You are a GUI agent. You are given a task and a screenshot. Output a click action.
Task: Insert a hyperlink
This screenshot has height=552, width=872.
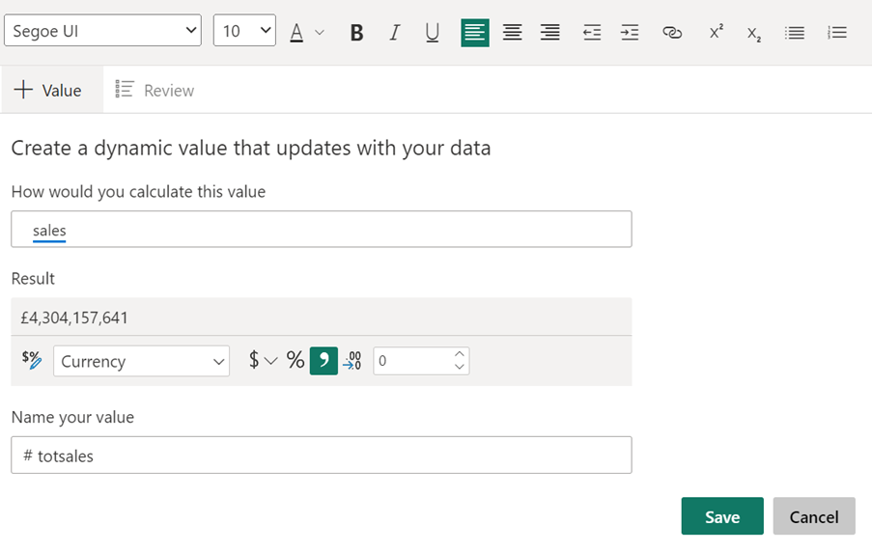(672, 33)
